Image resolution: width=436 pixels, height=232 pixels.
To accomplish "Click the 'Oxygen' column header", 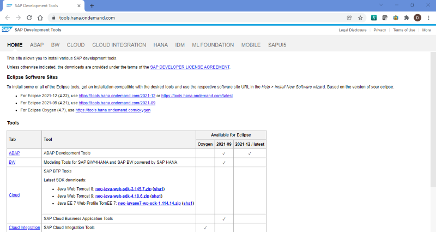I will 205,144.
